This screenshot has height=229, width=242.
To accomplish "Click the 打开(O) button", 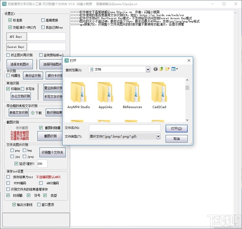I will click(x=176, y=128).
